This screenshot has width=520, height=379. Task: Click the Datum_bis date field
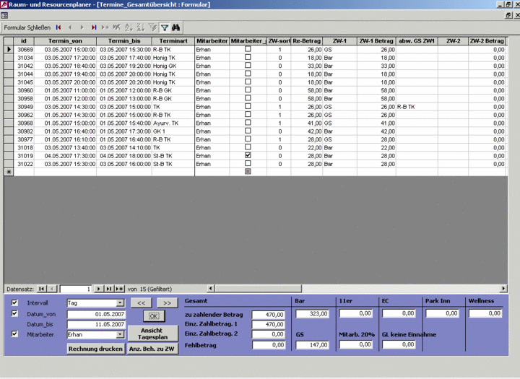coord(96,324)
